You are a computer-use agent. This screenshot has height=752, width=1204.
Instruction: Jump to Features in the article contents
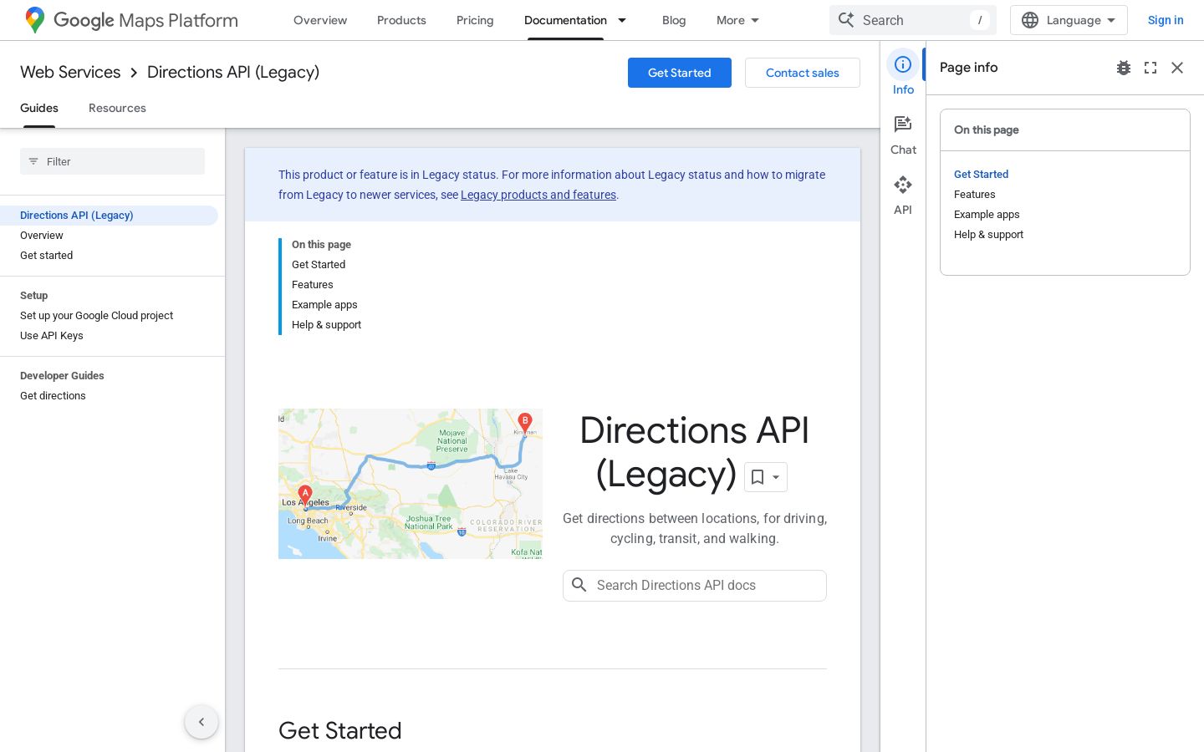tap(313, 285)
